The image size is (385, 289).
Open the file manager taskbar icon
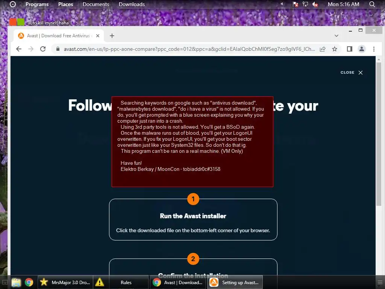(x=16, y=282)
